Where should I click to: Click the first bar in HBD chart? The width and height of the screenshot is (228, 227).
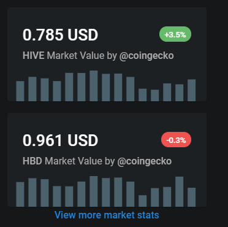(20, 194)
